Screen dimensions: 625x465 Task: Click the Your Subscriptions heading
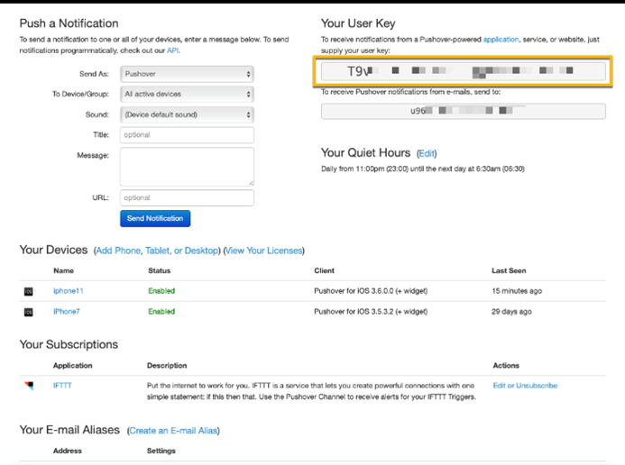click(69, 344)
